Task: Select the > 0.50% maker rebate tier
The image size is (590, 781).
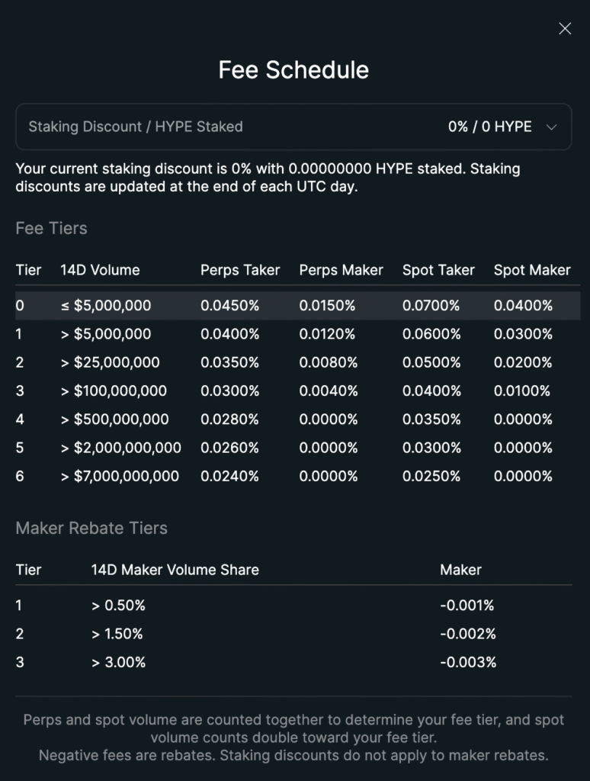Action: 118,606
